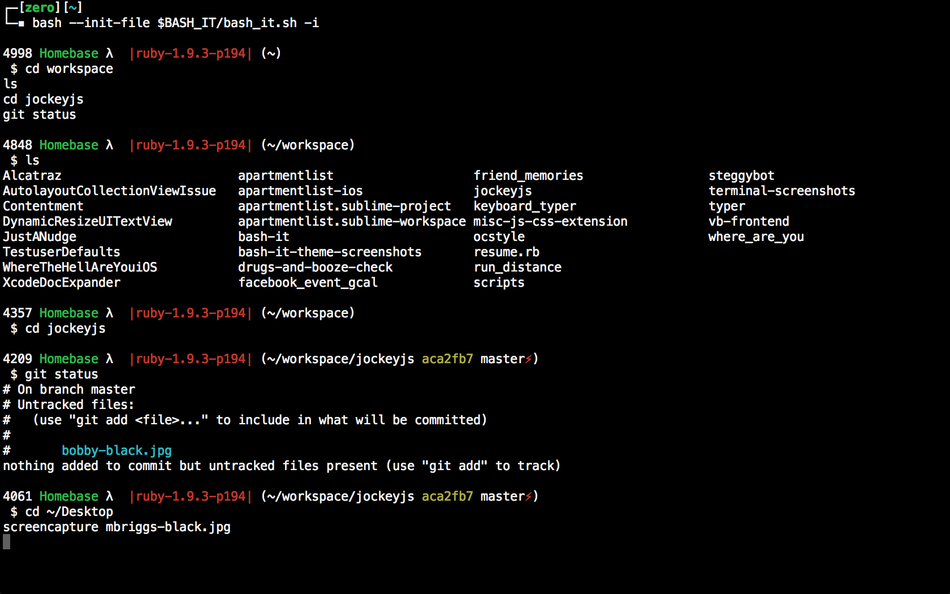Click the [zero] hostname at the top
Screen dimensions: 950x594
[x=40, y=7]
